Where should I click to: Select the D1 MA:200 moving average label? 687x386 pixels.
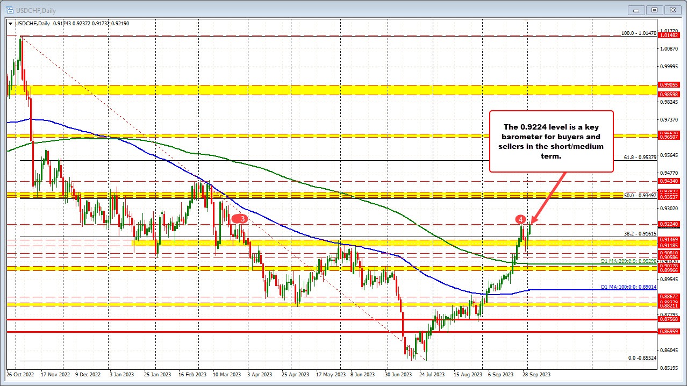[628, 261]
